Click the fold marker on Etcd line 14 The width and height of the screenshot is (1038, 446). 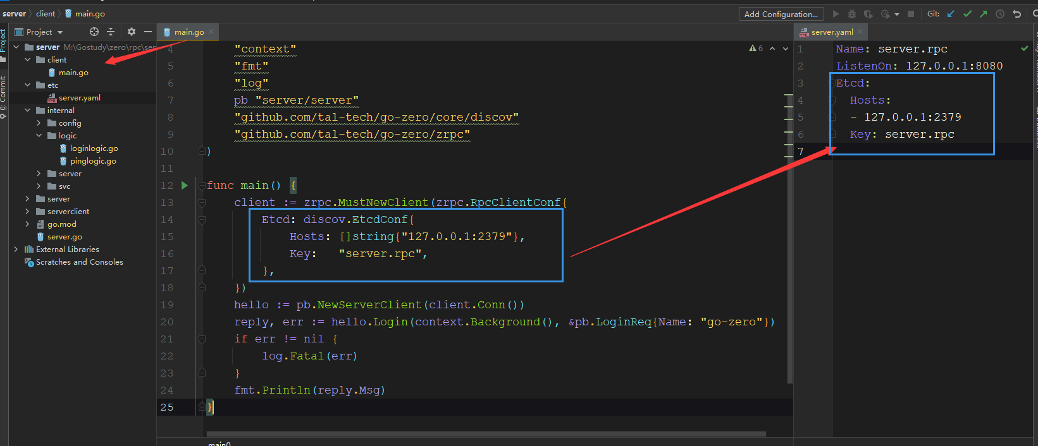click(202, 219)
